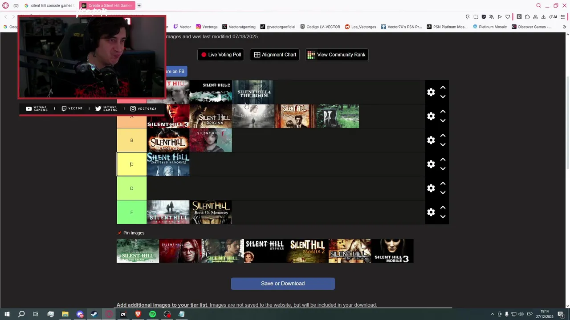Open settings gear for the C tier row
Screen dimensions: 570x320
tap(431, 164)
